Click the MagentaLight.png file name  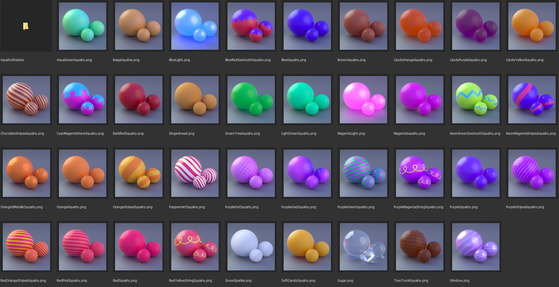(351, 134)
